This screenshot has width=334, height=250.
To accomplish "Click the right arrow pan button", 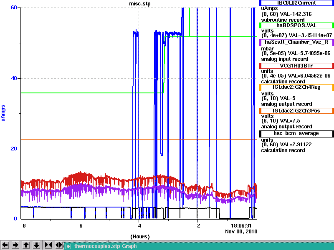I will point(15,245).
